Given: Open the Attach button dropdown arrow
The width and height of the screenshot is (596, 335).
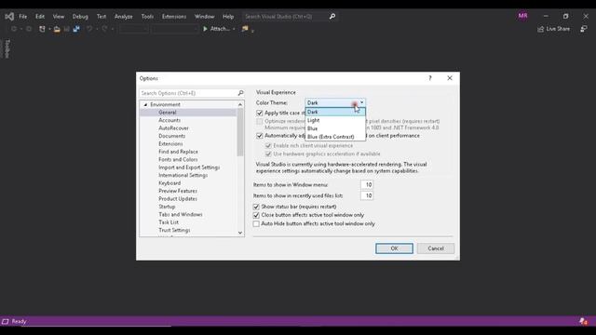Looking at the screenshot, I should 234,29.
